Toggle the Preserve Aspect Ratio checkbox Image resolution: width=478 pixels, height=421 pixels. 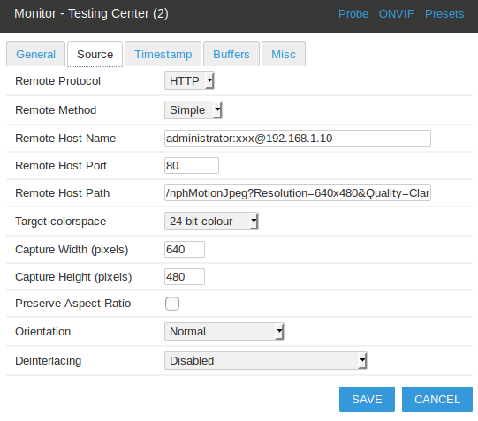[172, 304]
